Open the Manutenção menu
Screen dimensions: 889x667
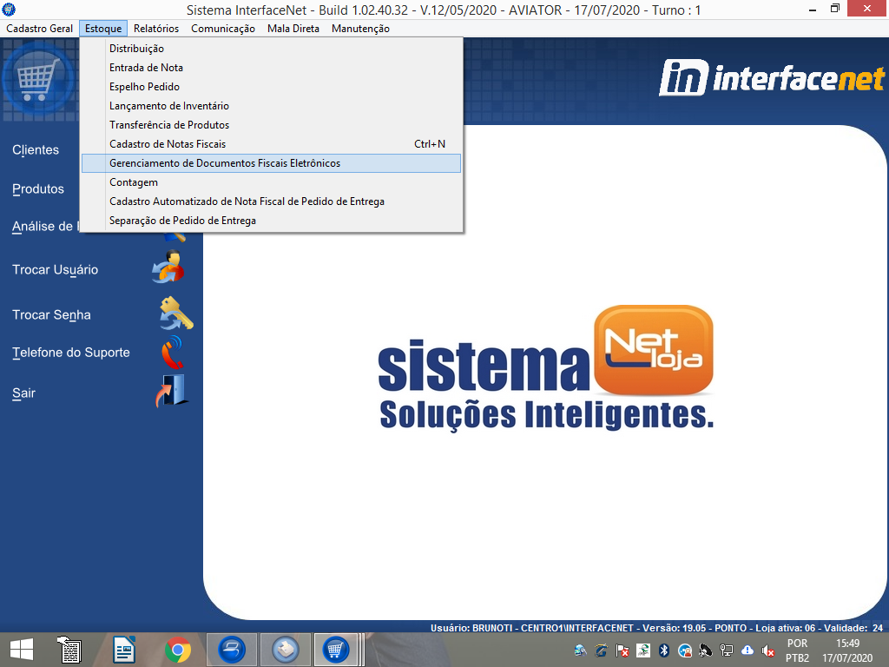pos(360,29)
